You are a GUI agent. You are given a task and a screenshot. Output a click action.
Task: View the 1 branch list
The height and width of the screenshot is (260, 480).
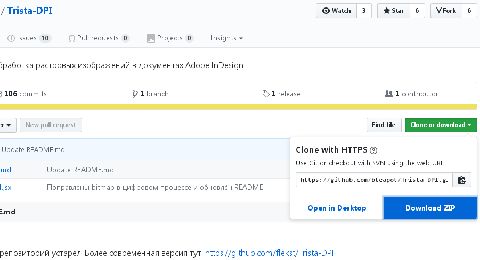coord(150,94)
